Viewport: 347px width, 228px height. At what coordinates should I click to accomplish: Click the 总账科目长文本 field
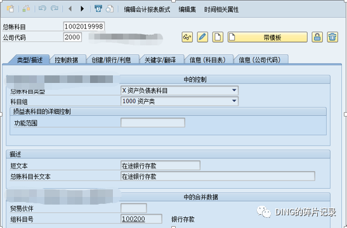(x=218, y=176)
